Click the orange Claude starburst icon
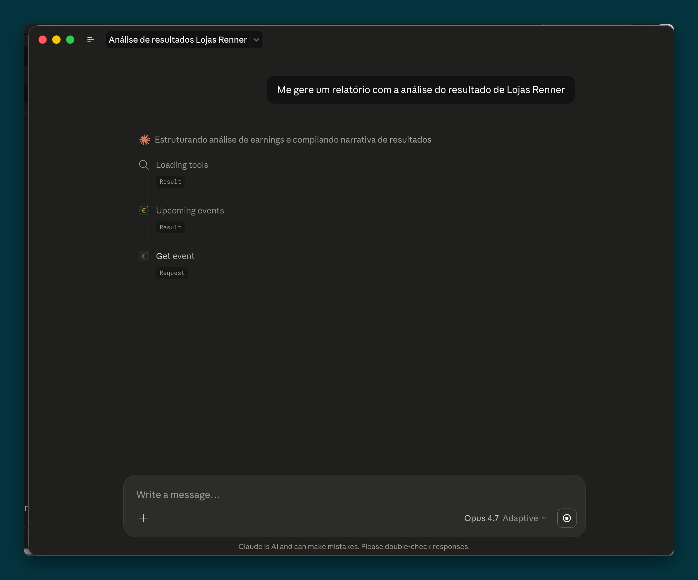The width and height of the screenshot is (698, 580). coord(144,140)
